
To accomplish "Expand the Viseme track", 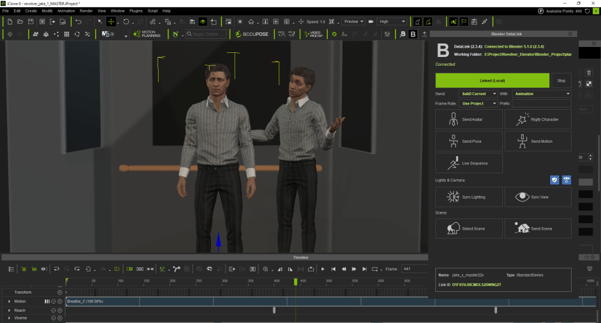I will click(9, 318).
